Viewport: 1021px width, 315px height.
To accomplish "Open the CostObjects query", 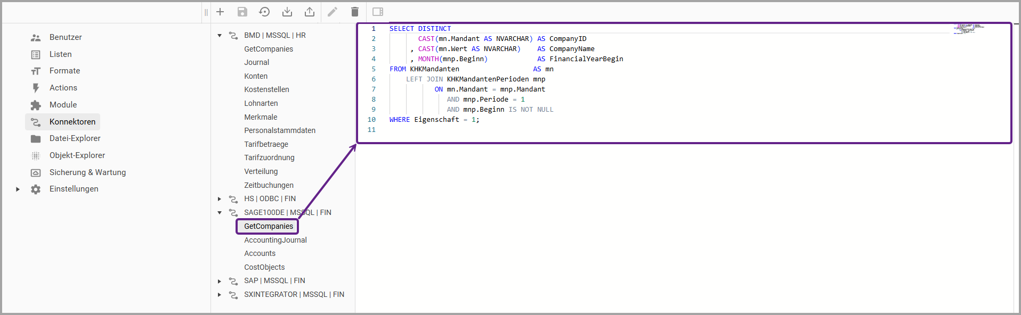I will coord(264,267).
